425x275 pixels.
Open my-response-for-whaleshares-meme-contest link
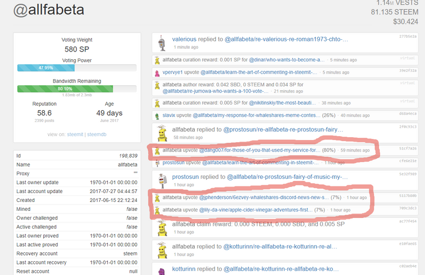(x=256, y=116)
